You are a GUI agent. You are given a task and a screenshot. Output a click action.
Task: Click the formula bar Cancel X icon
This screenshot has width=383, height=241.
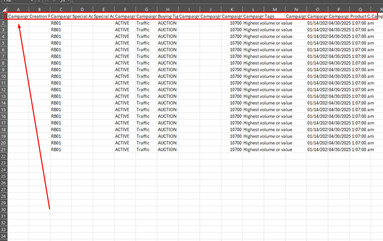(x=48, y=1)
